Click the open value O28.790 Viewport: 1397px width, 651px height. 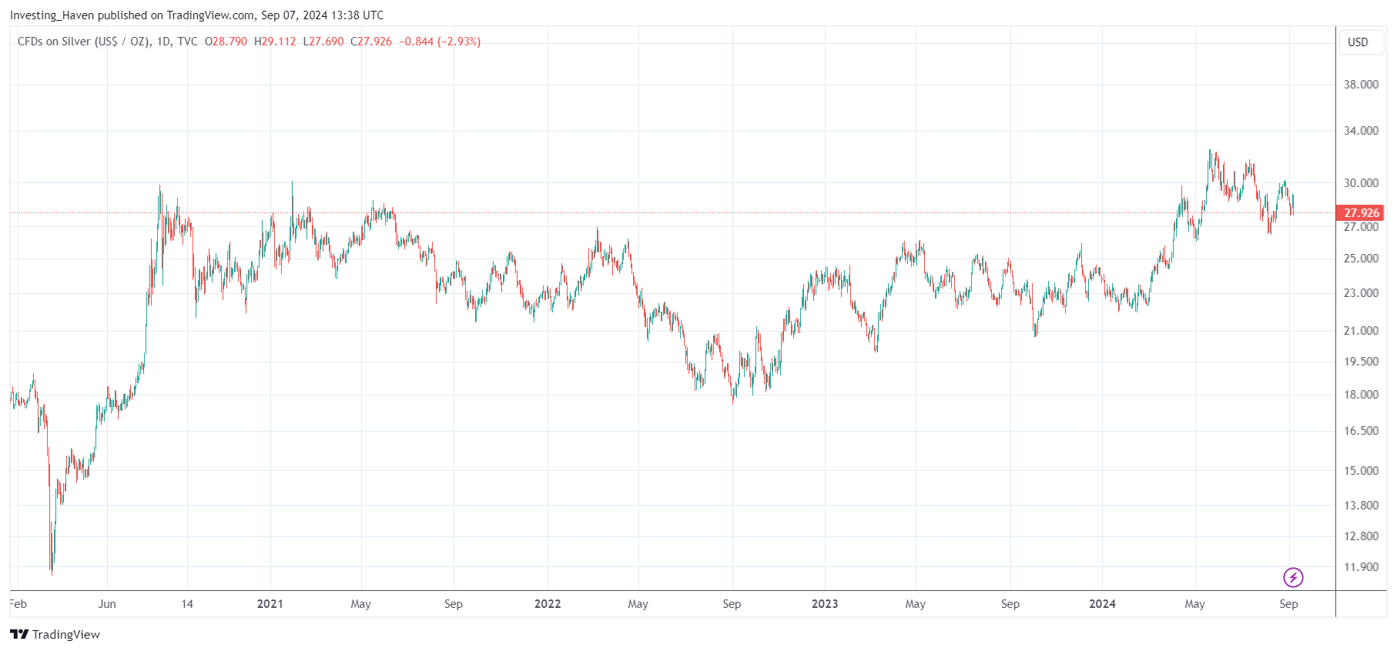pyautogui.click(x=226, y=42)
